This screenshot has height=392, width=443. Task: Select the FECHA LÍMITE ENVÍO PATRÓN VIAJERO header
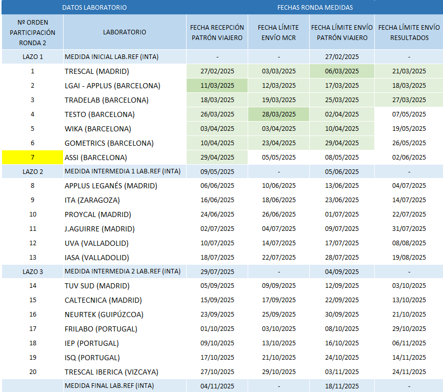(x=342, y=32)
